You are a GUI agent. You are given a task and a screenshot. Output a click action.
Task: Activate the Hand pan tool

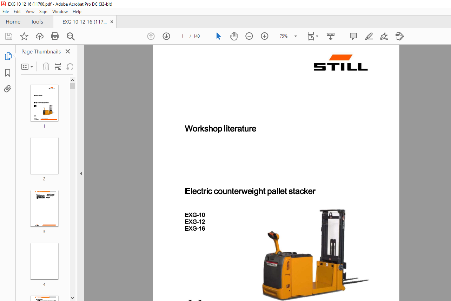(234, 36)
